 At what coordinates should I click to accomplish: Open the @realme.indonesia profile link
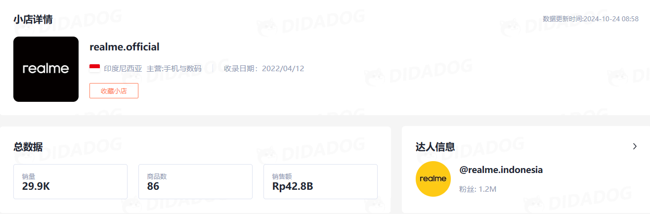501,170
